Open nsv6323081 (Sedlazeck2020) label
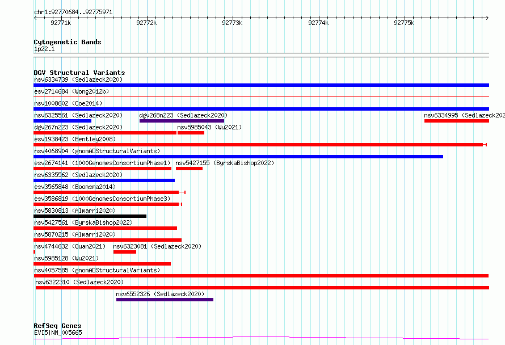This screenshot has height=345, width=505. [x=157, y=246]
